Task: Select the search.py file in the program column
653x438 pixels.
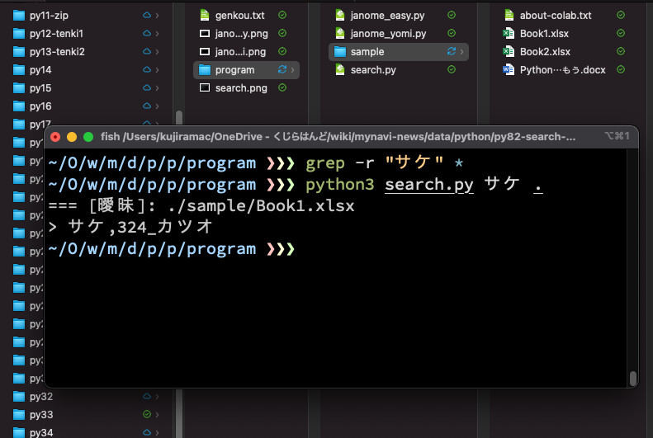Action: pos(372,70)
